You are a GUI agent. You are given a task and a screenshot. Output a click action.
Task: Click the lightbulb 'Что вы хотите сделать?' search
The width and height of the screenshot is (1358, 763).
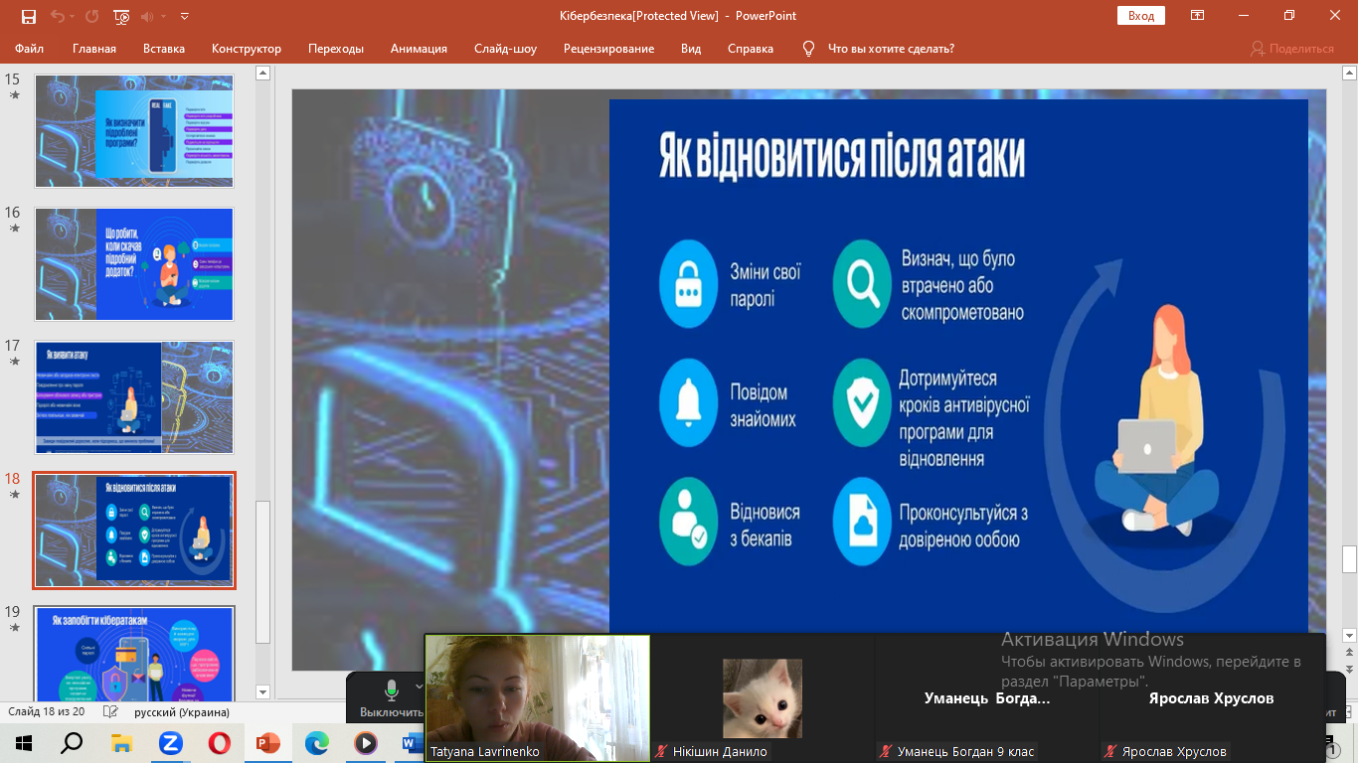pyautogui.click(x=879, y=49)
